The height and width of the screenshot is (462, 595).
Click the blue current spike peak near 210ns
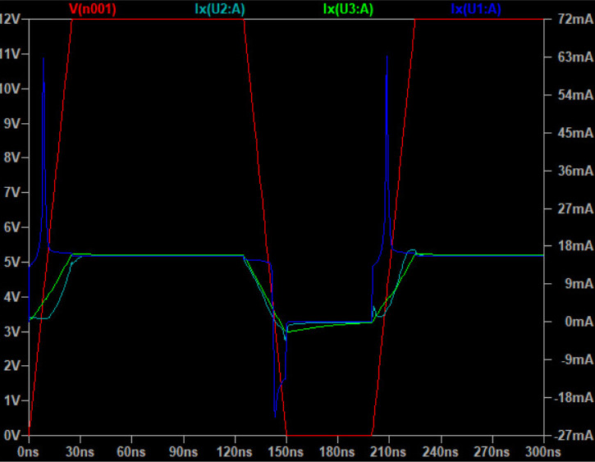pyautogui.click(x=387, y=56)
